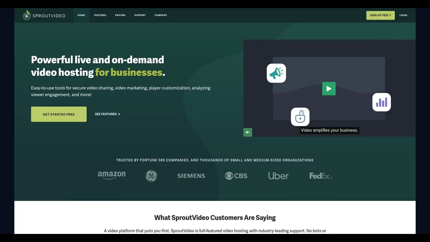The image size is (430, 242).
Task: Click the CBS logo
Action: coord(236,176)
